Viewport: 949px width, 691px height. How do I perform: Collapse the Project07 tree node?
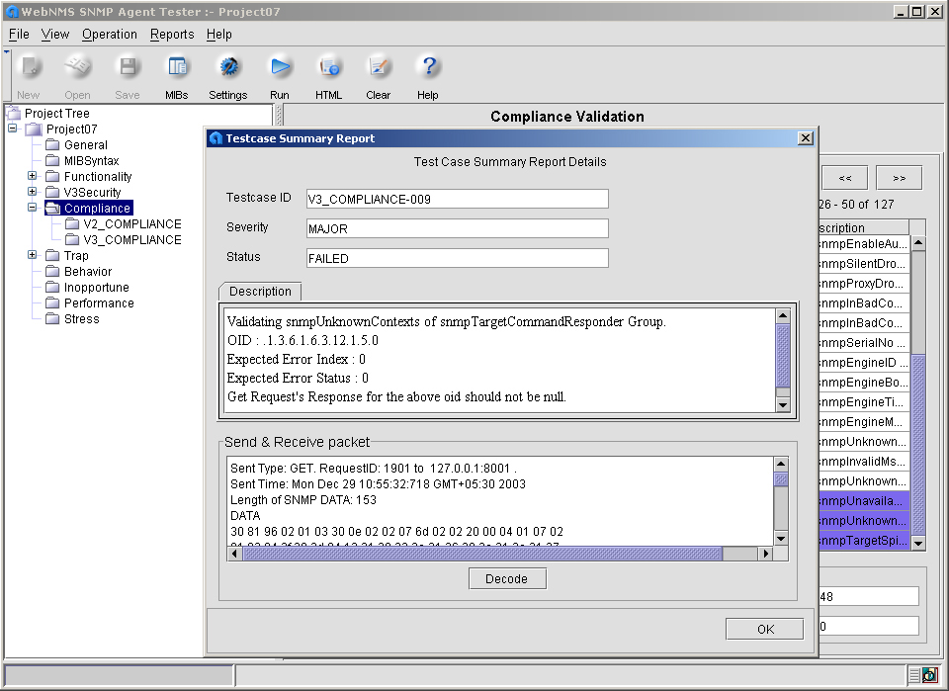12,129
